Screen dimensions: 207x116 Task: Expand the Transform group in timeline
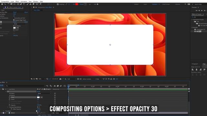(x=4, y=111)
